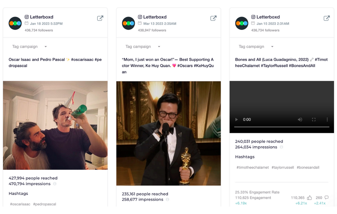
Task: Select the Letterboxd profile avatar on the first post
Action: [15, 23]
